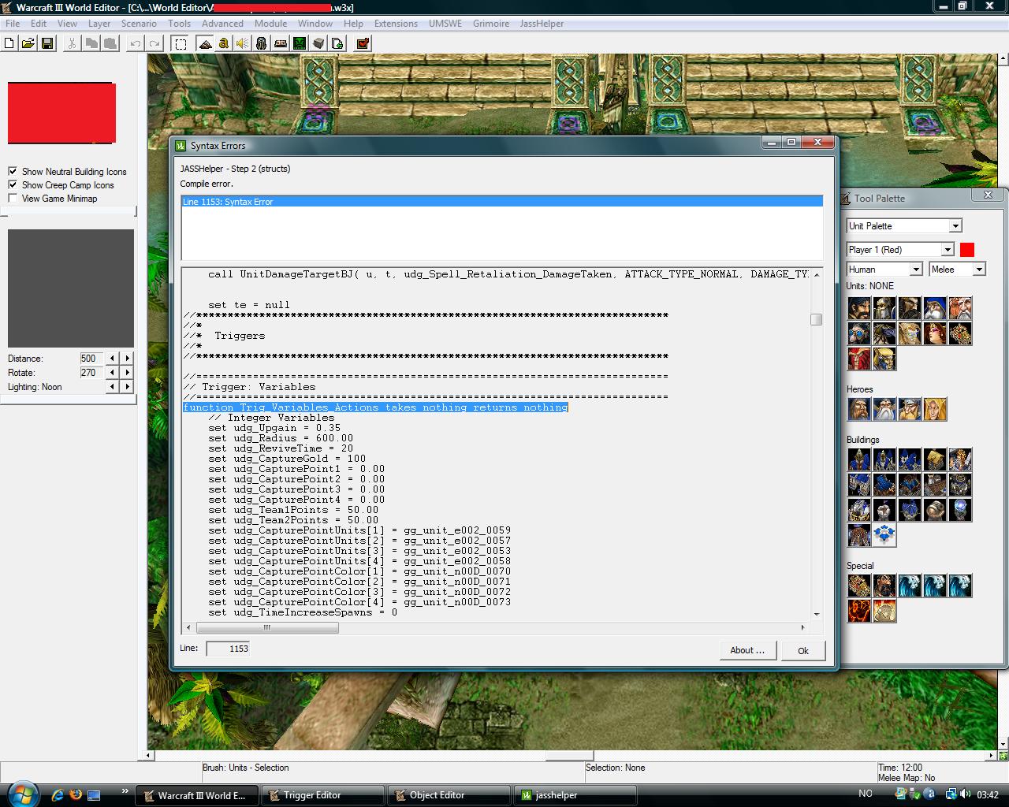This screenshot has height=807, width=1009.
Task: Toggle Show Neutral Building Icons checkbox
Action: (x=13, y=171)
